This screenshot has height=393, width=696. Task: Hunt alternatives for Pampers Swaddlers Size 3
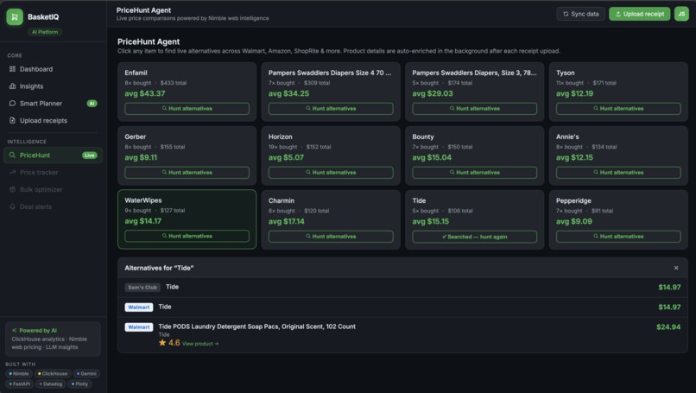click(474, 108)
